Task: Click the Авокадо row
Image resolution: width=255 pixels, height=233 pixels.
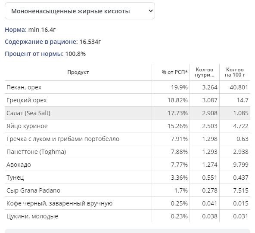Action: click(x=127, y=165)
